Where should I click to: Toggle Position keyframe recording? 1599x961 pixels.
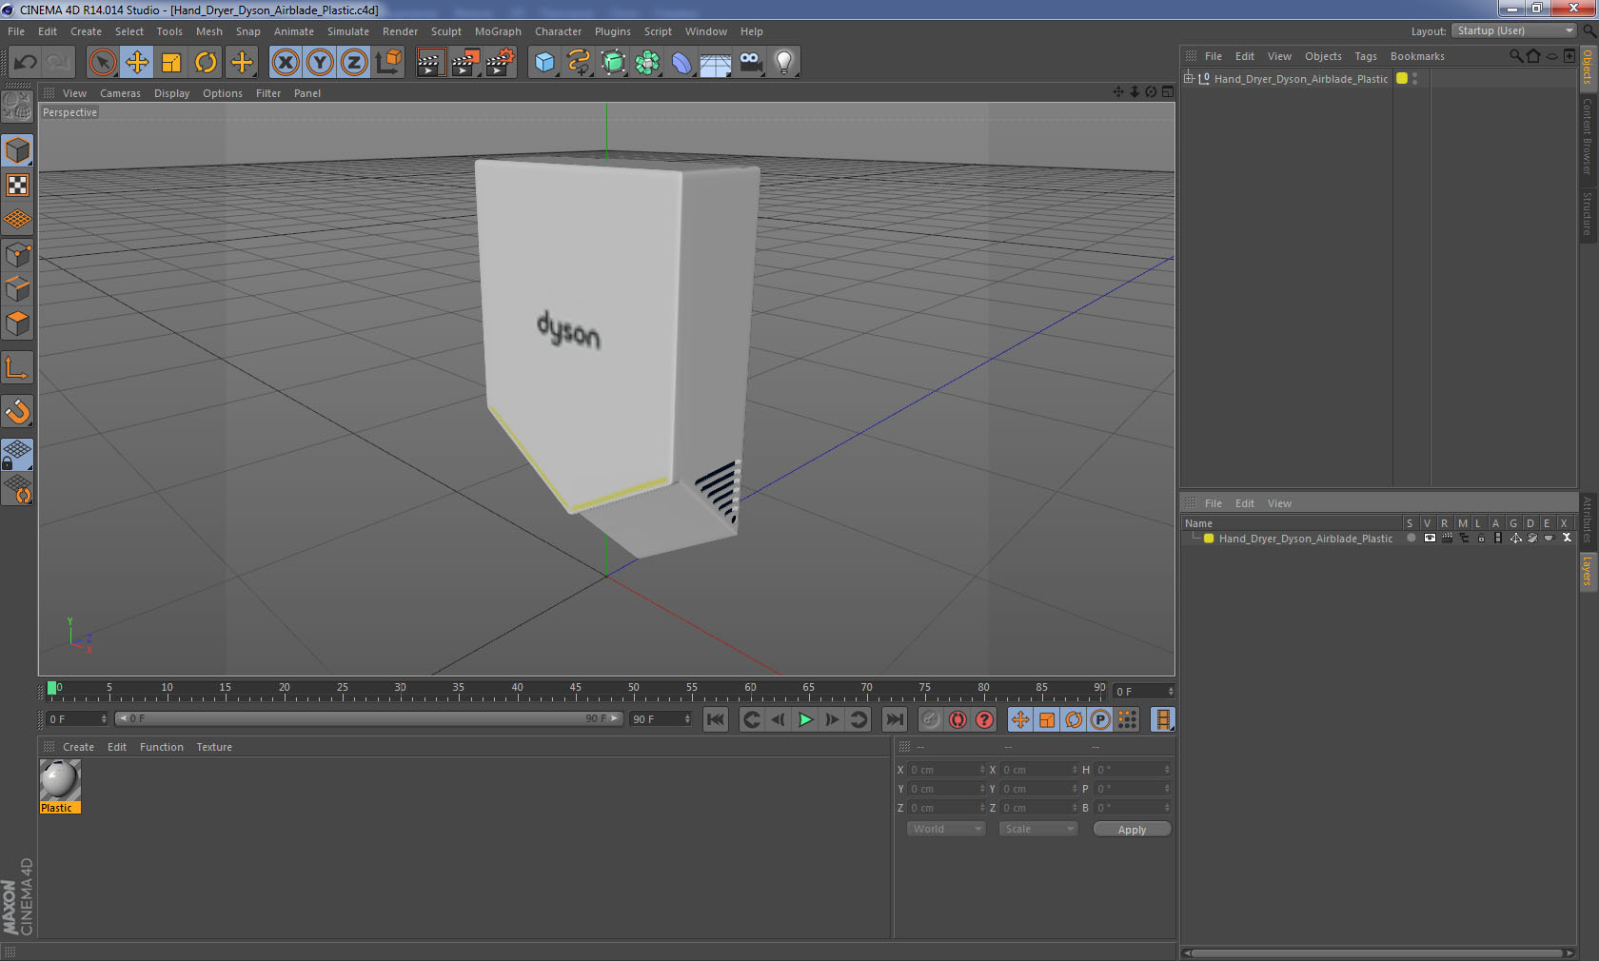(1020, 719)
